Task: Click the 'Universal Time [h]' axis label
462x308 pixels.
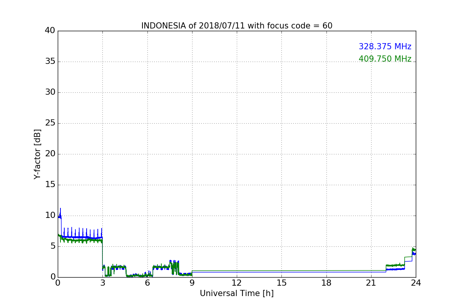Action: coord(237,293)
